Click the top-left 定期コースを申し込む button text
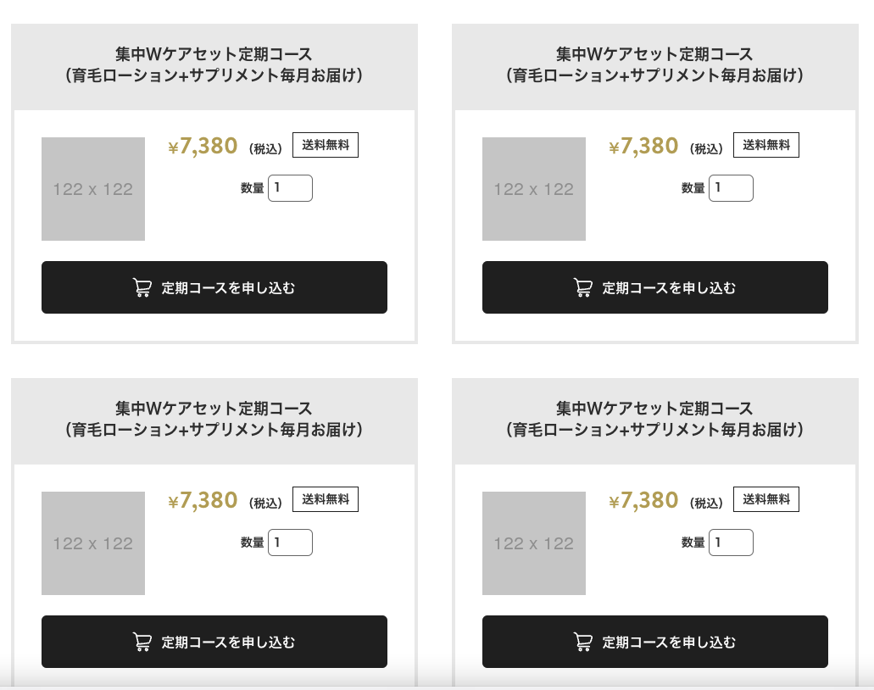The width and height of the screenshot is (874, 690). coord(229,287)
